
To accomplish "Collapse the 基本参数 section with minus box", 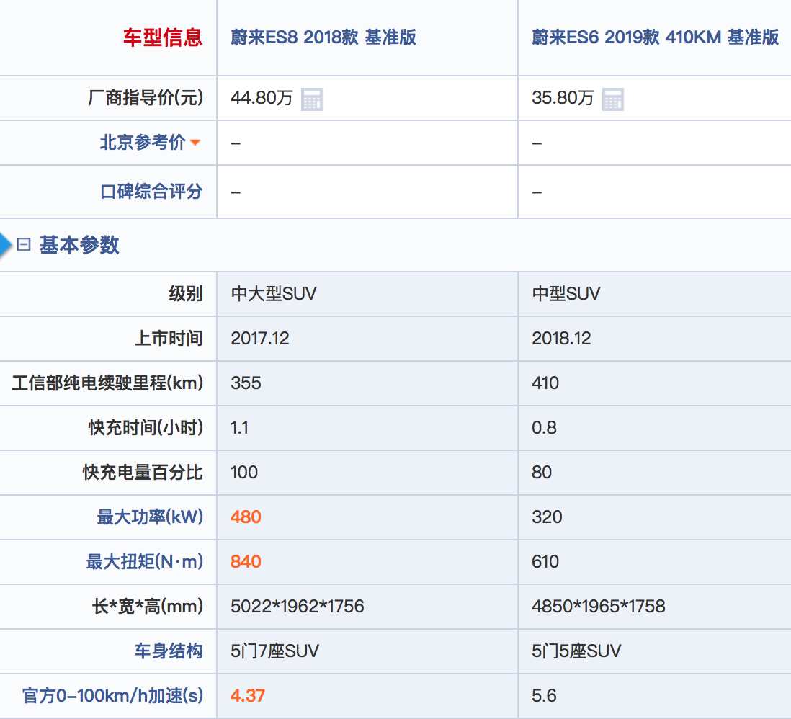I will [x=24, y=245].
